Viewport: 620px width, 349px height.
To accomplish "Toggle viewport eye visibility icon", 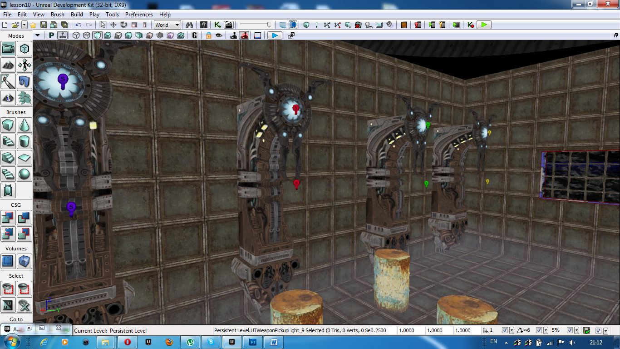I will [x=219, y=35].
